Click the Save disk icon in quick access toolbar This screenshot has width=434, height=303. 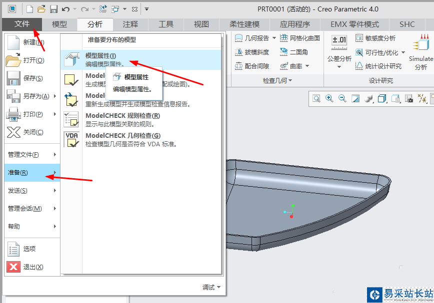click(53, 9)
